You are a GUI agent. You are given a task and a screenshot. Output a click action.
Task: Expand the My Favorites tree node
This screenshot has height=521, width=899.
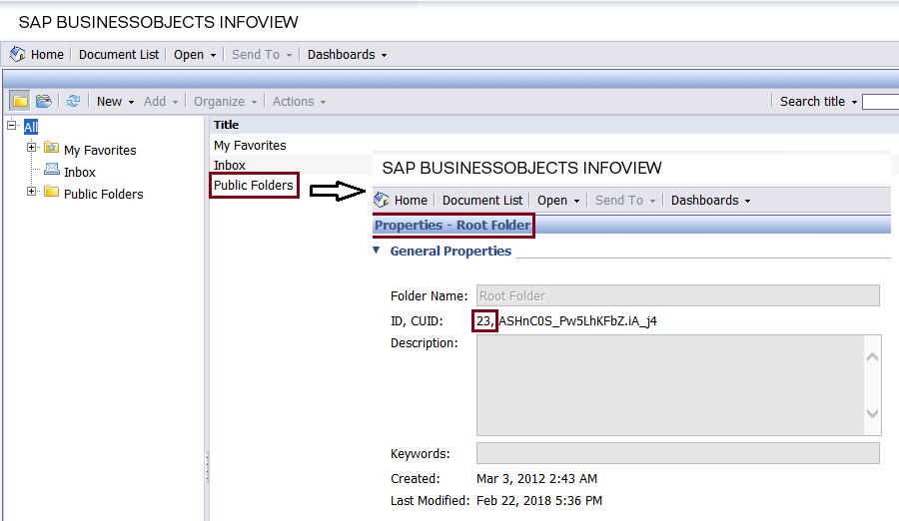click(x=32, y=148)
